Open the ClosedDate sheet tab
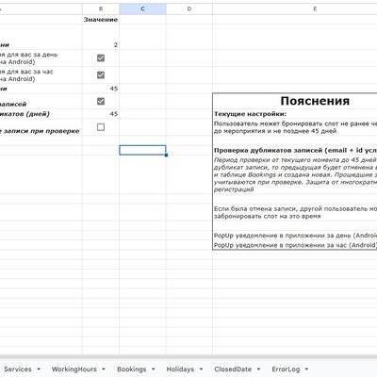The image size is (377, 377). [233, 369]
